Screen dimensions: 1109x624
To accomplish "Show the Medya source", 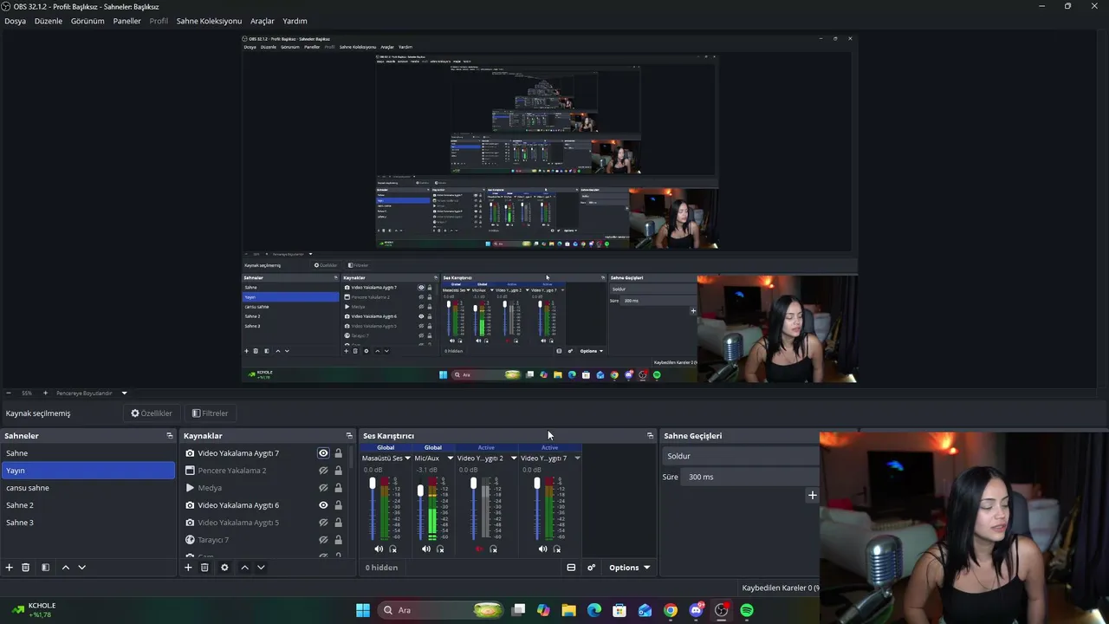I will (x=323, y=488).
